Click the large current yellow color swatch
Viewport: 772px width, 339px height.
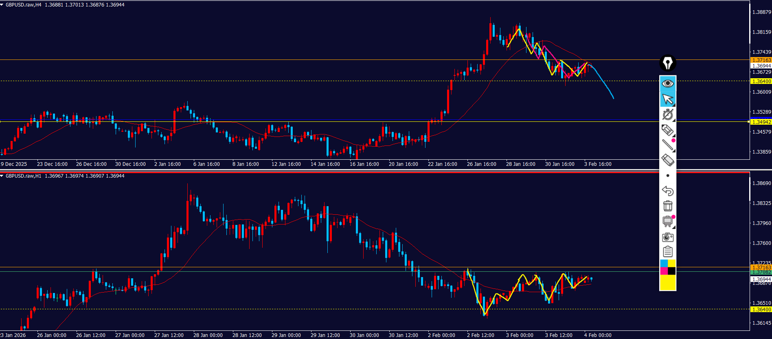pos(668,282)
